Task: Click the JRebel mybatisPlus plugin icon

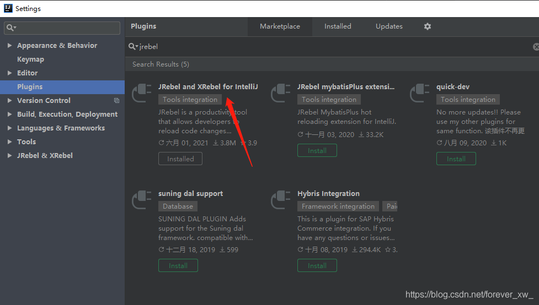Action: click(281, 93)
